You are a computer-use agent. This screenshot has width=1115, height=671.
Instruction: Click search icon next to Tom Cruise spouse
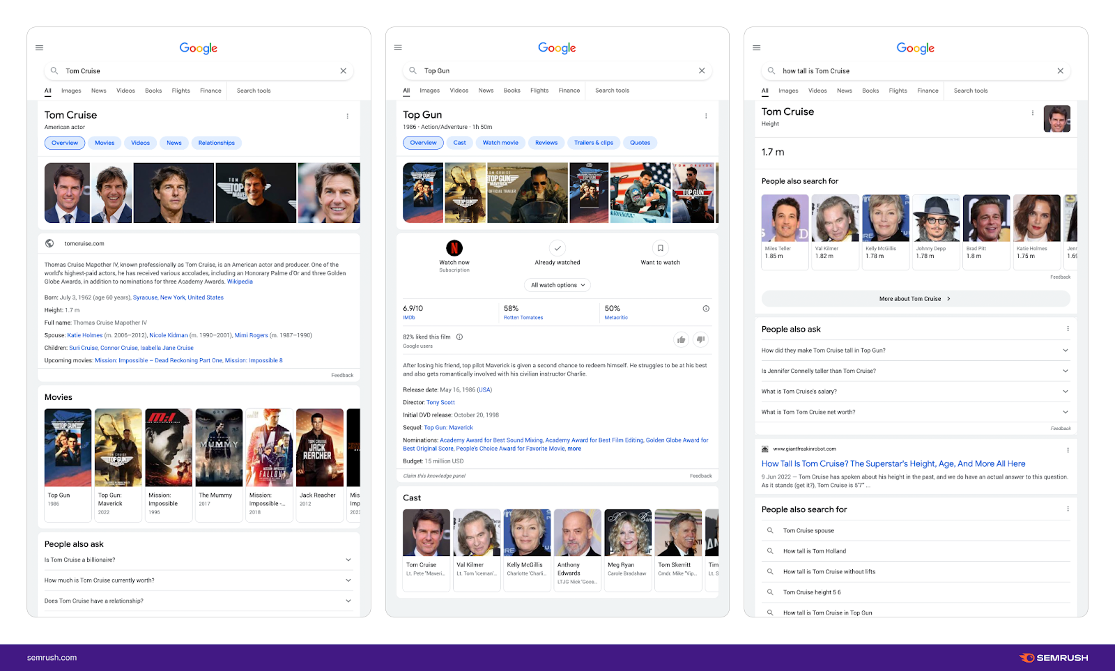(x=770, y=531)
